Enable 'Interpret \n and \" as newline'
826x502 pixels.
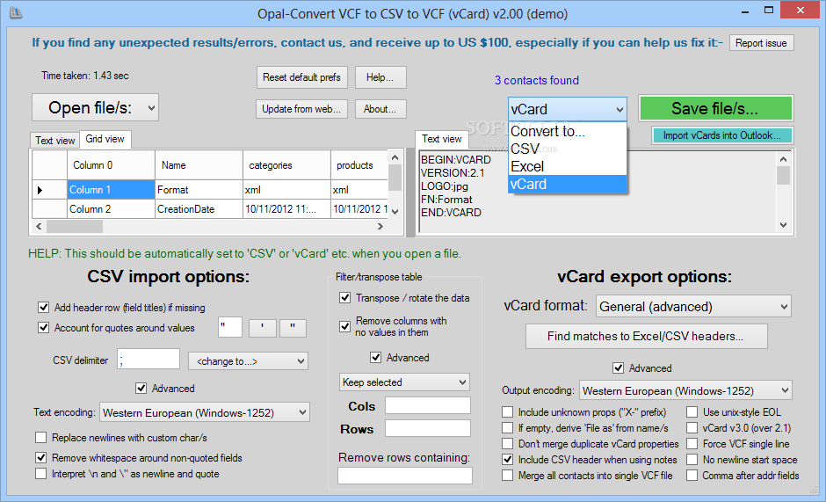tap(40, 474)
